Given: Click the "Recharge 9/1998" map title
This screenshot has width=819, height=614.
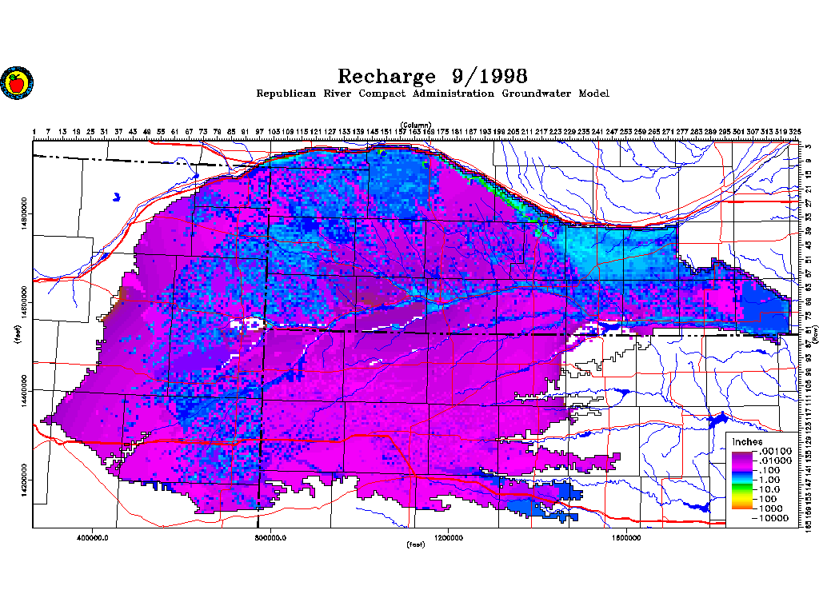Looking at the screenshot, I should 432,76.
